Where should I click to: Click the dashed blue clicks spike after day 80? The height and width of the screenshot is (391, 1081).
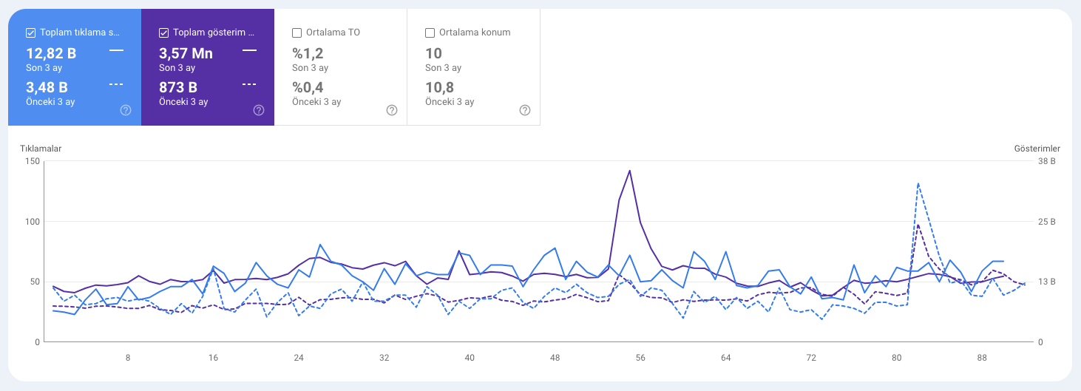(918, 183)
